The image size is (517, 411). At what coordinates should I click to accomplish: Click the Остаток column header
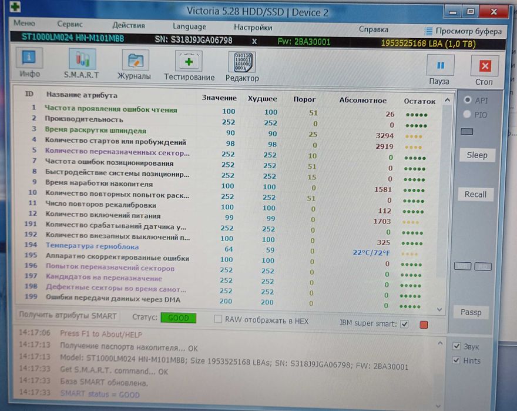click(419, 101)
